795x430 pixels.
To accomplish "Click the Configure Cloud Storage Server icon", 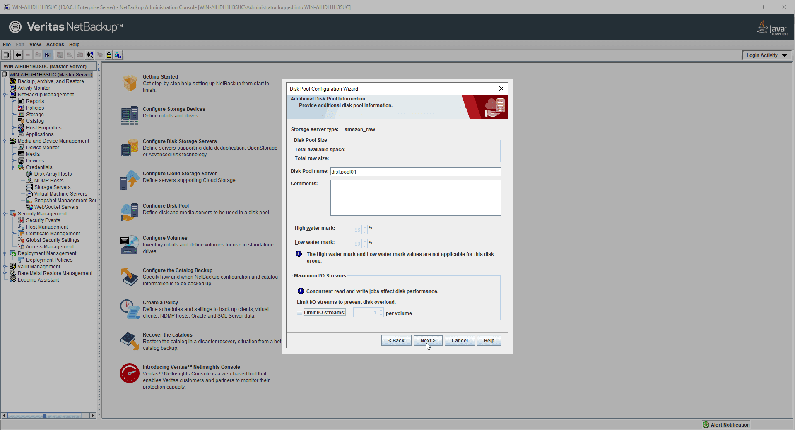I will click(x=130, y=180).
